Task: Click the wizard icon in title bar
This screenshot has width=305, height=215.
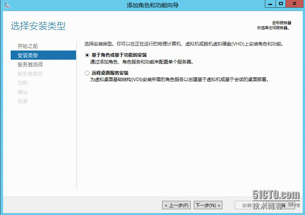Action: 6,5
